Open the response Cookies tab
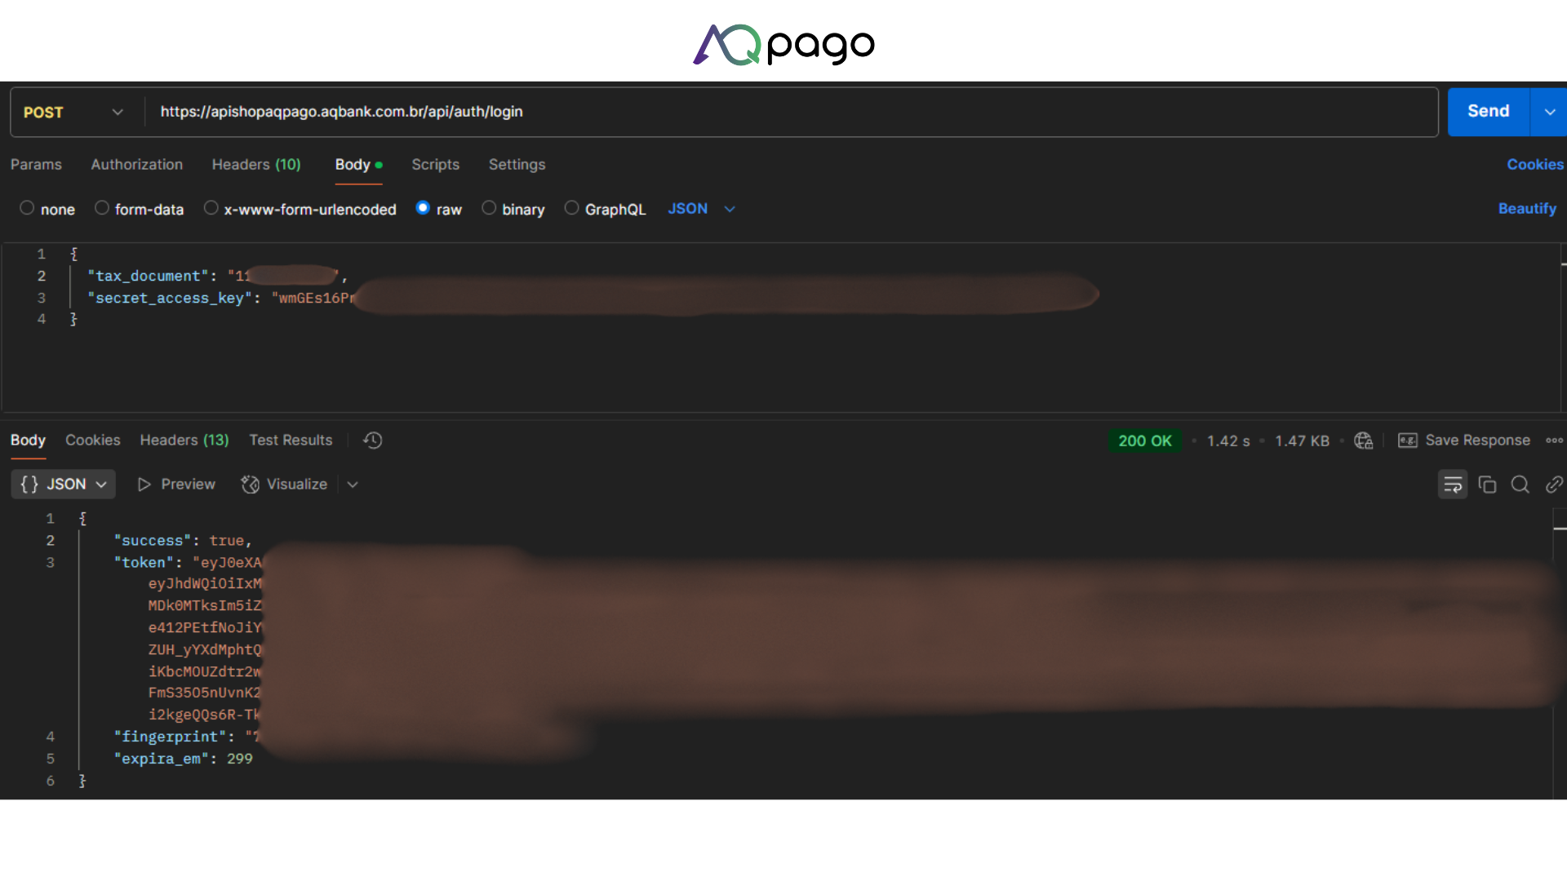This screenshot has width=1567, height=881. click(x=93, y=440)
